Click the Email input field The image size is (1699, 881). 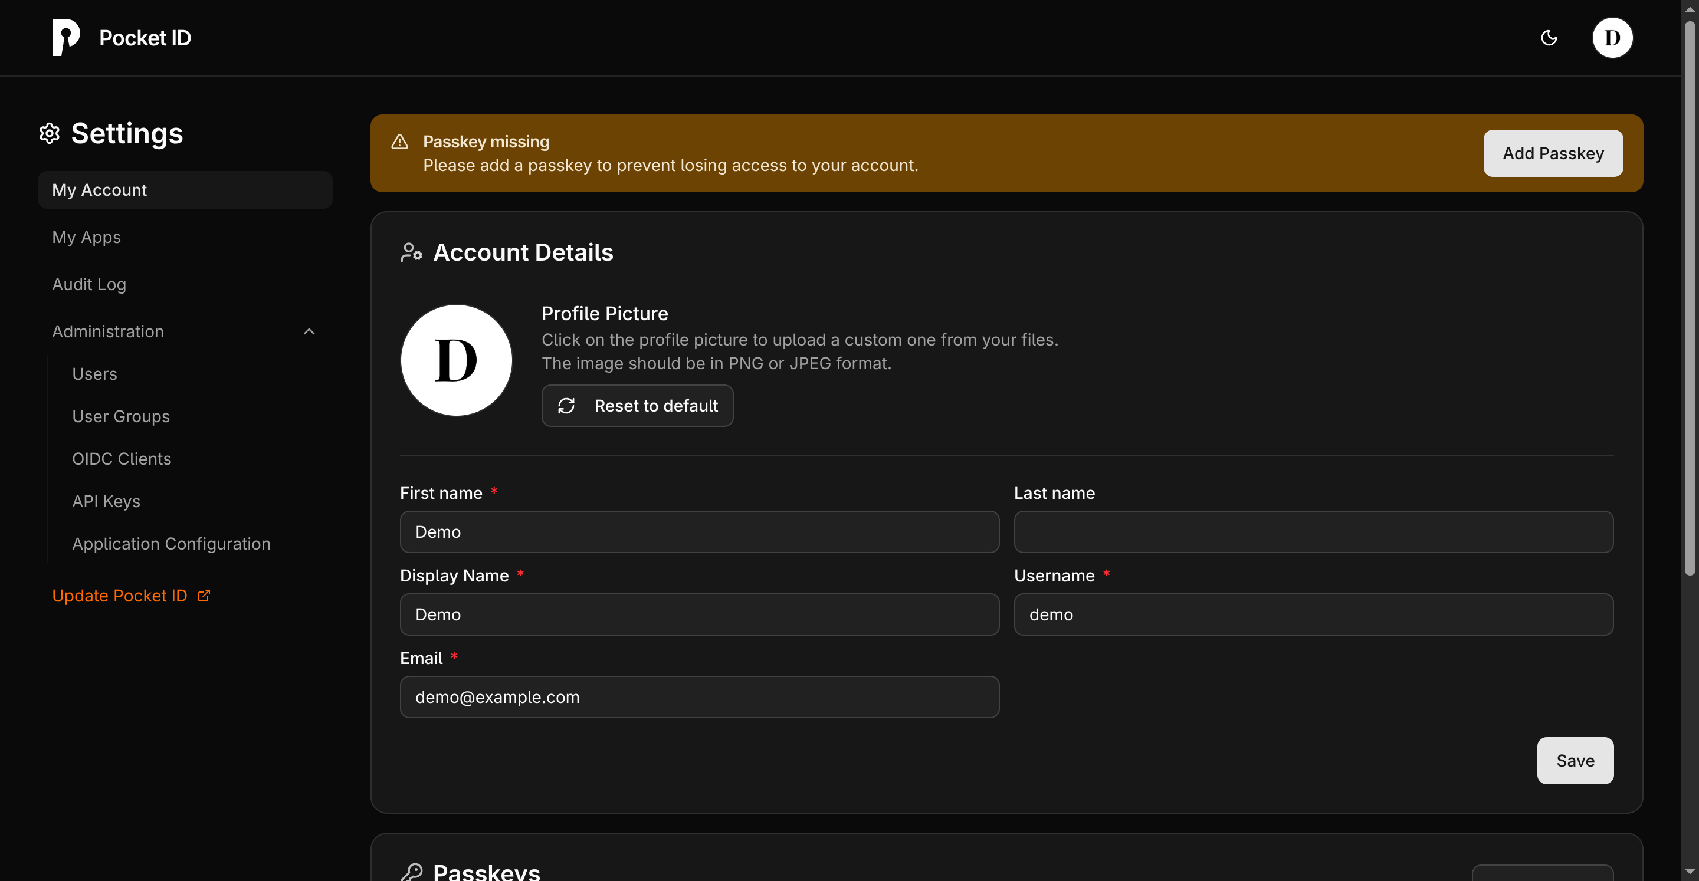[x=699, y=697]
